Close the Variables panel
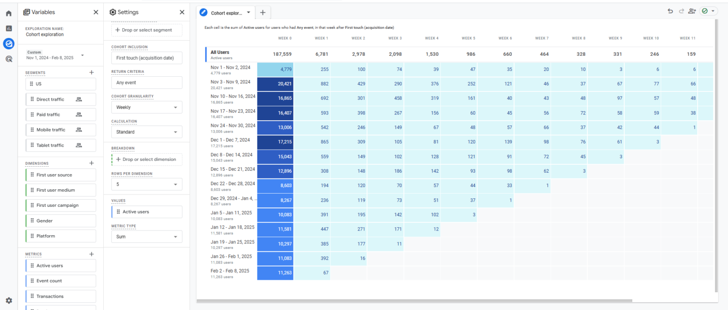728x310 pixels. tap(96, 12)
